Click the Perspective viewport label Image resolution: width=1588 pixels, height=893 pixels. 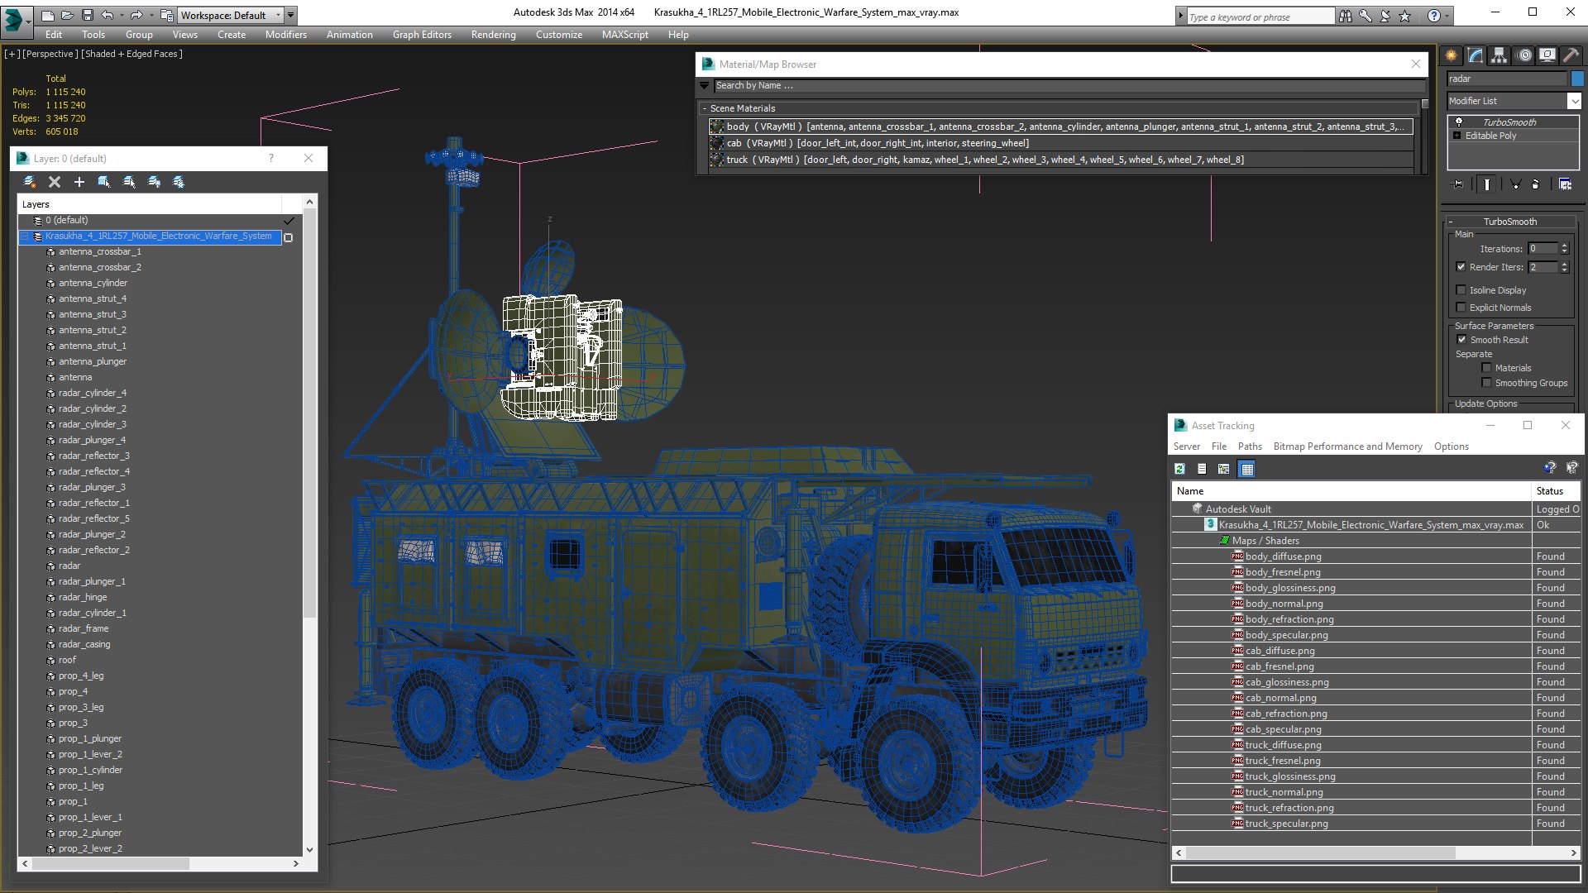pyautogui.click(x=50, y=54)
